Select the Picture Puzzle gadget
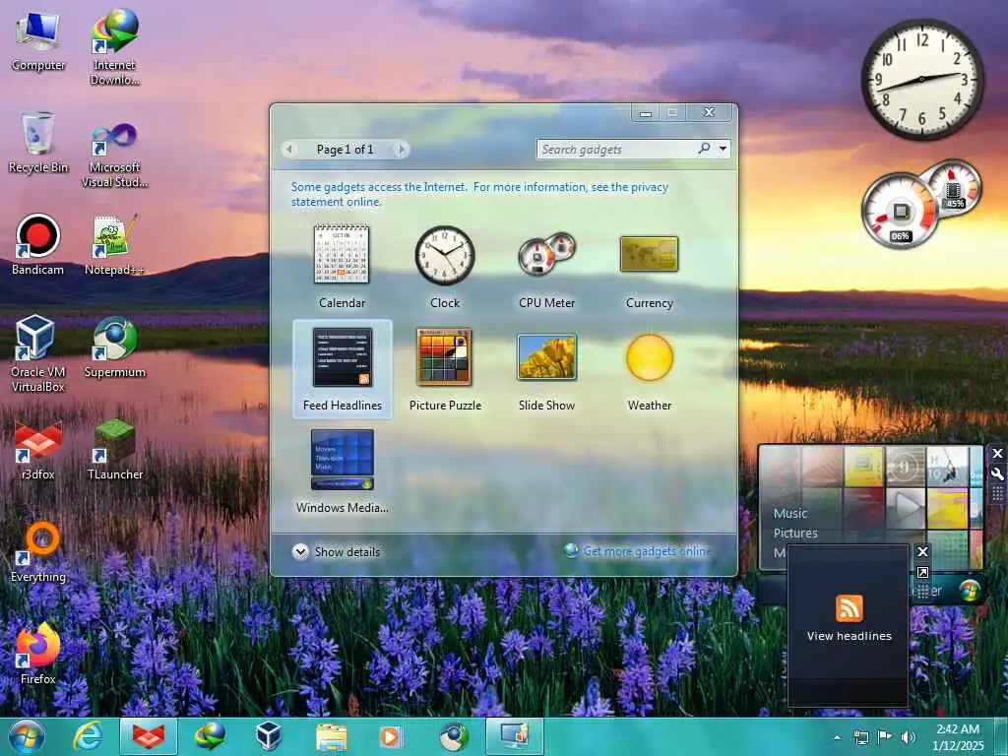This screenshot has height=756, width=1008. (x=445, y=369)
